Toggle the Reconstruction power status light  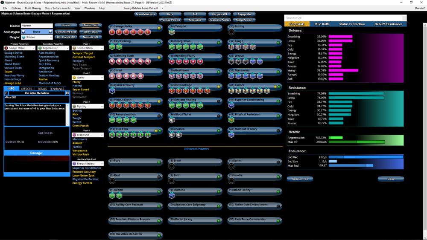(159, 116)
